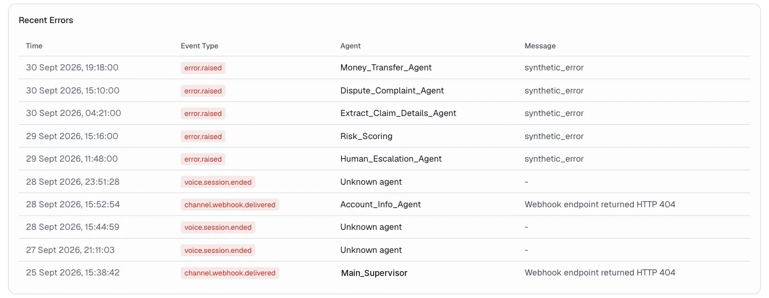Viewport: 769px width, 298px height.
Task: Click the Account_Info_Agent agent name
Action: (x=381, y=205)
